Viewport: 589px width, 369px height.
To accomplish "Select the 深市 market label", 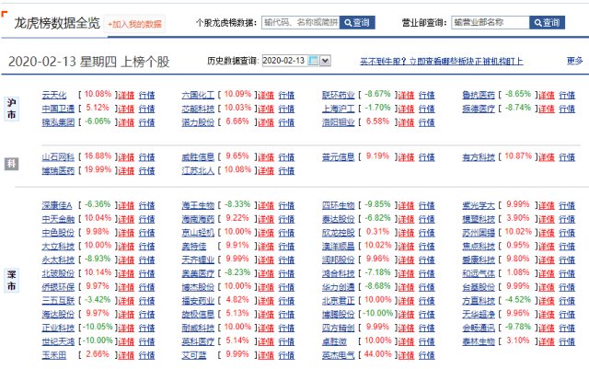I will click(x=11, y=280).
